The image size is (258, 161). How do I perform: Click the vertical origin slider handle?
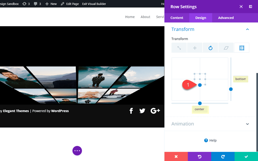(231, 89)
